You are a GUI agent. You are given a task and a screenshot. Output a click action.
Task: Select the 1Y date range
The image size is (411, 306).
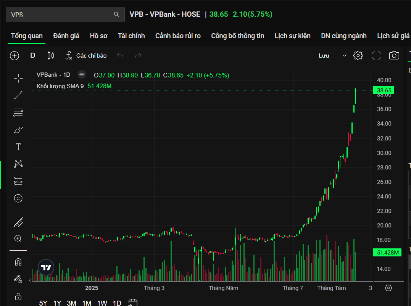coord(57,303)
